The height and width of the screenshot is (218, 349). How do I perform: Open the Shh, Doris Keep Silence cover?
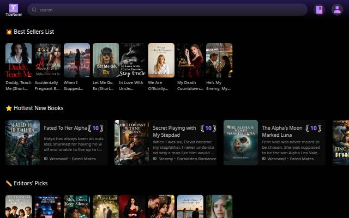click(77, 207)
